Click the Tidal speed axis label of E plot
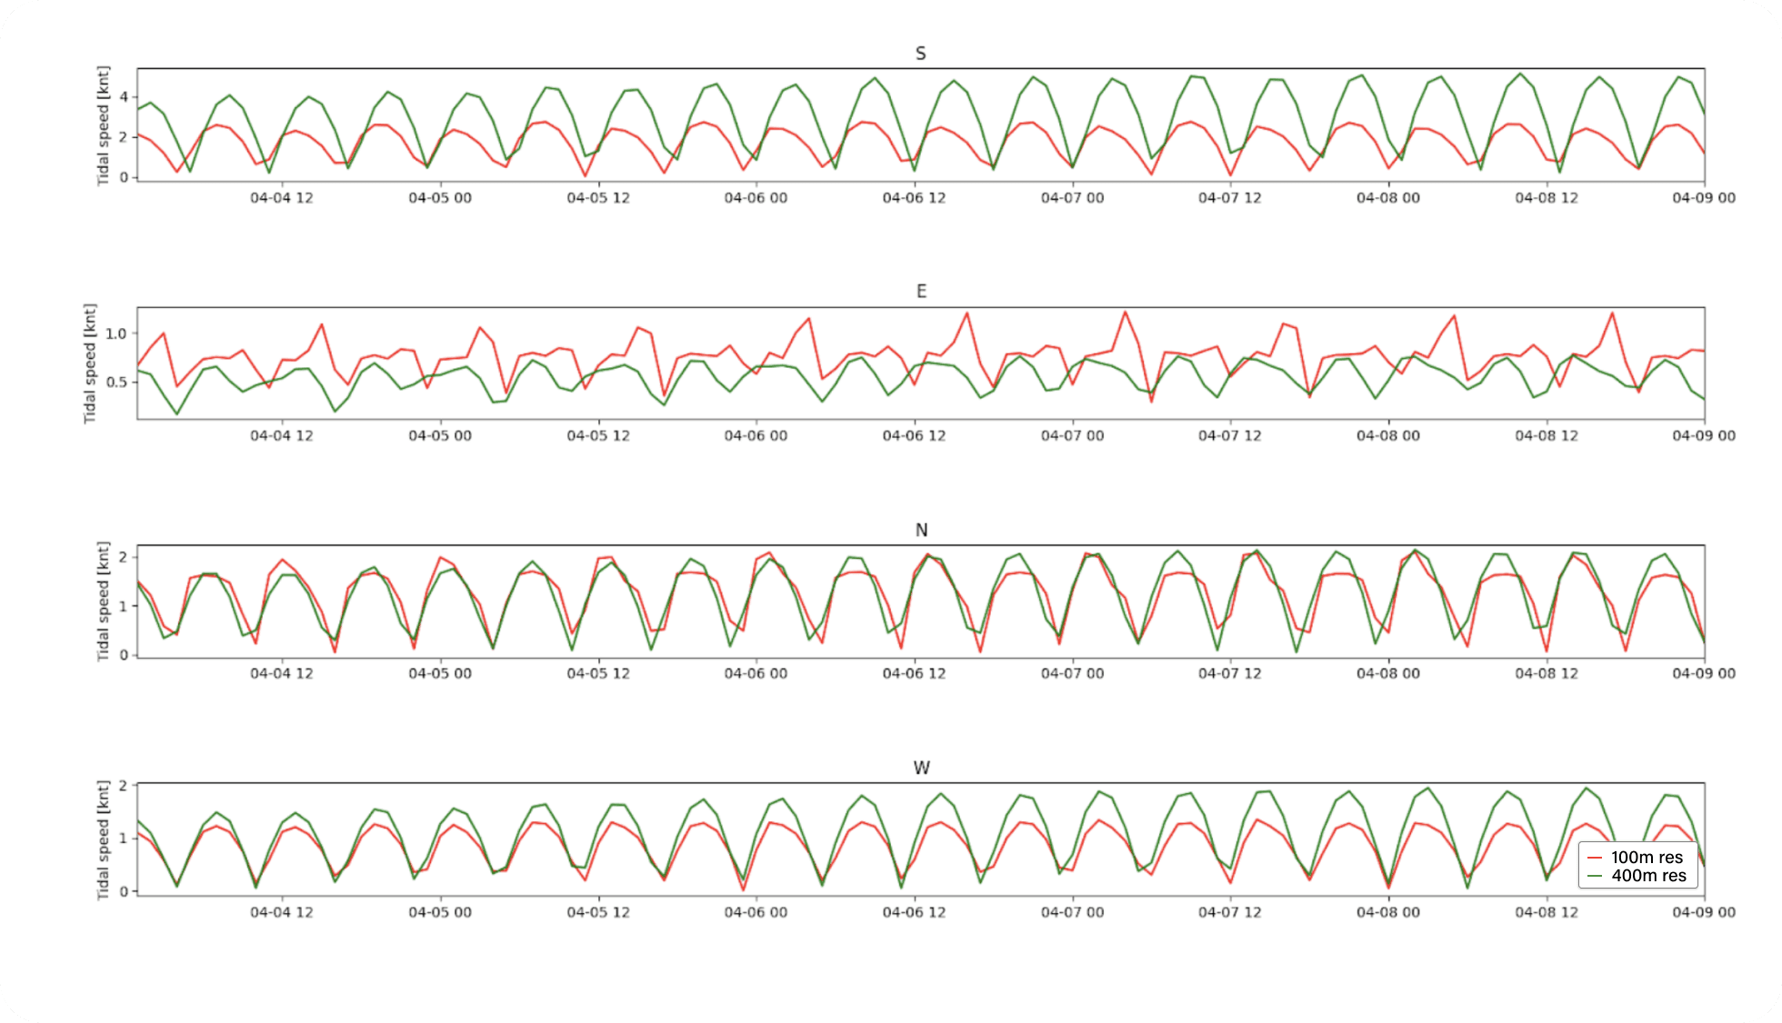This screenshot has width=1782, height=1023. (x=91, y=361)
